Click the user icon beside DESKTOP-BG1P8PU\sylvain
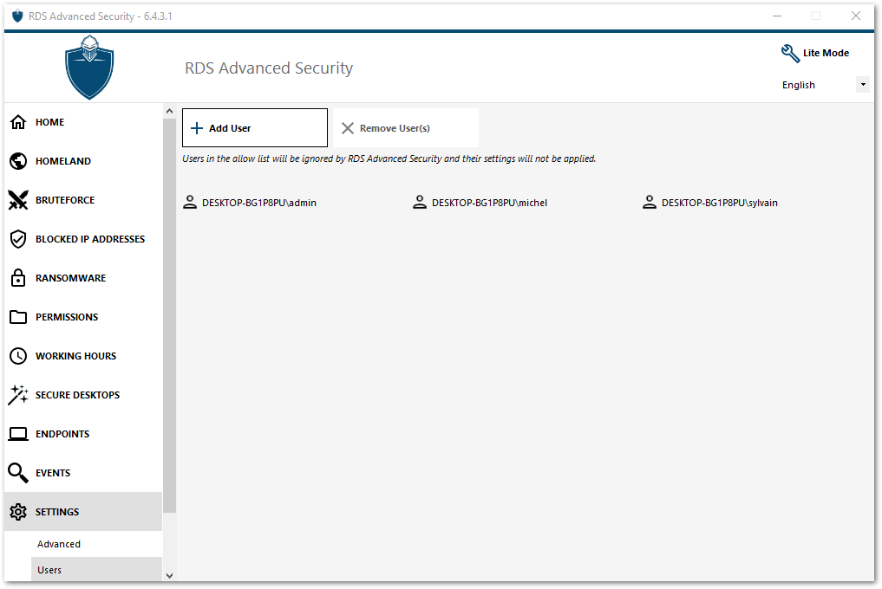Screen dimensions: 882x589 [650, 203]
